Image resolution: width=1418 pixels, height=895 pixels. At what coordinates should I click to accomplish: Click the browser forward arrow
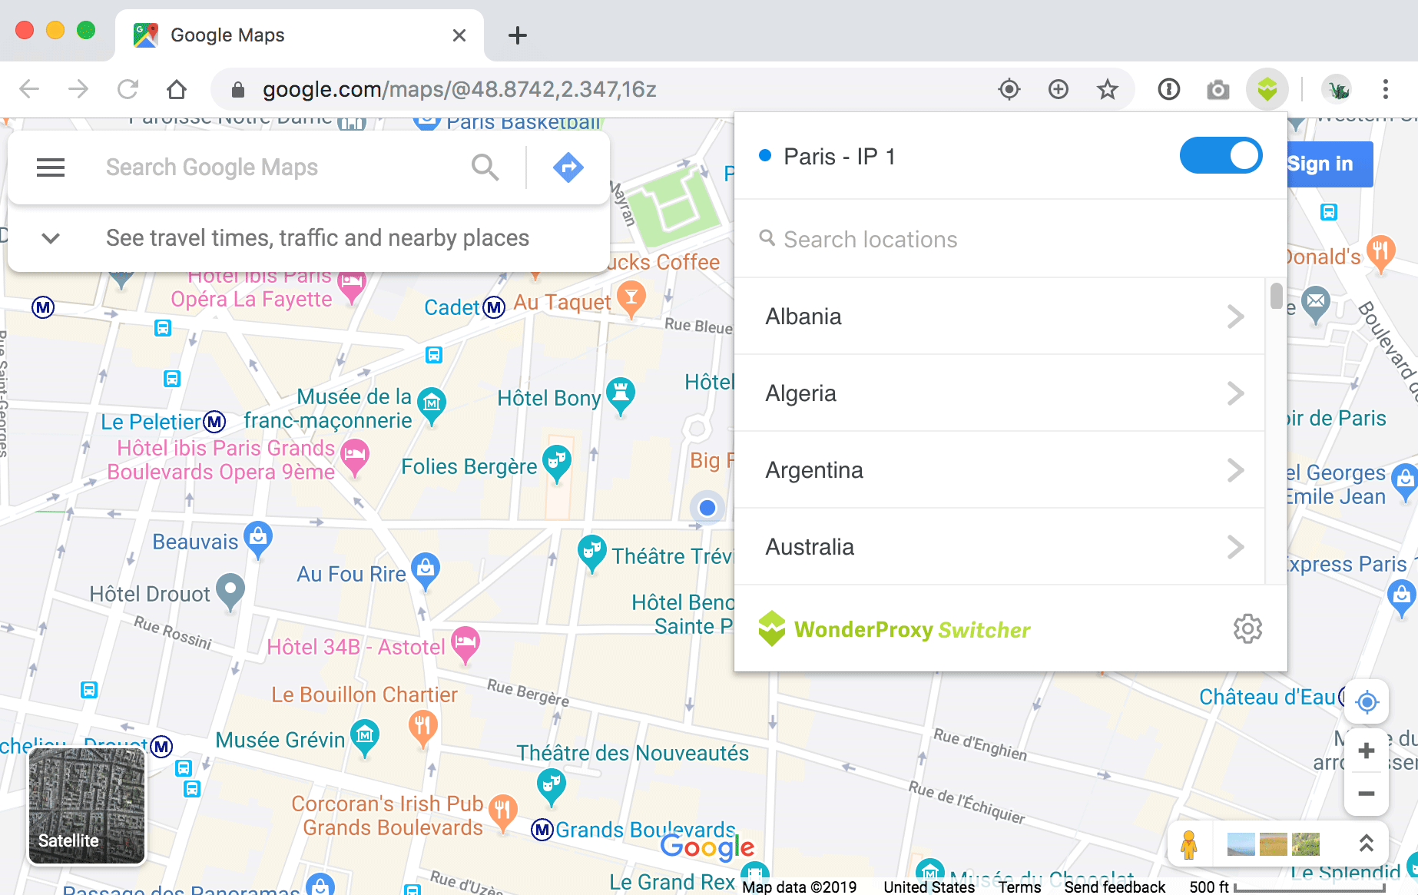pyautogui.click(x=78, y=90)
